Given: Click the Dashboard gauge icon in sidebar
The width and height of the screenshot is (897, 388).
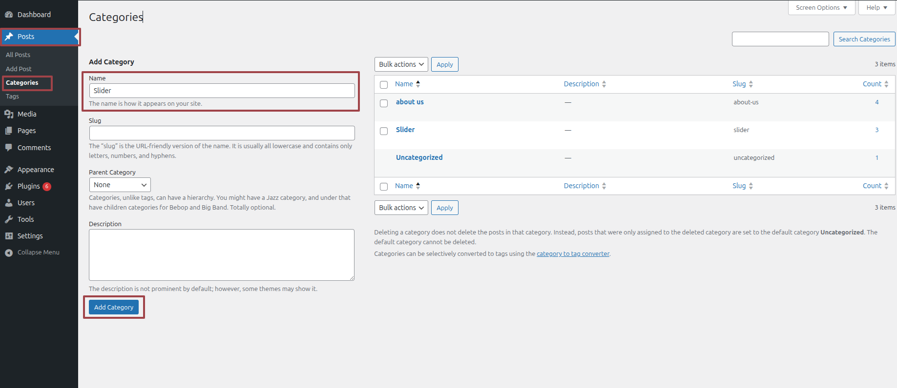Looking at the screenshot, I should (9, 15).
